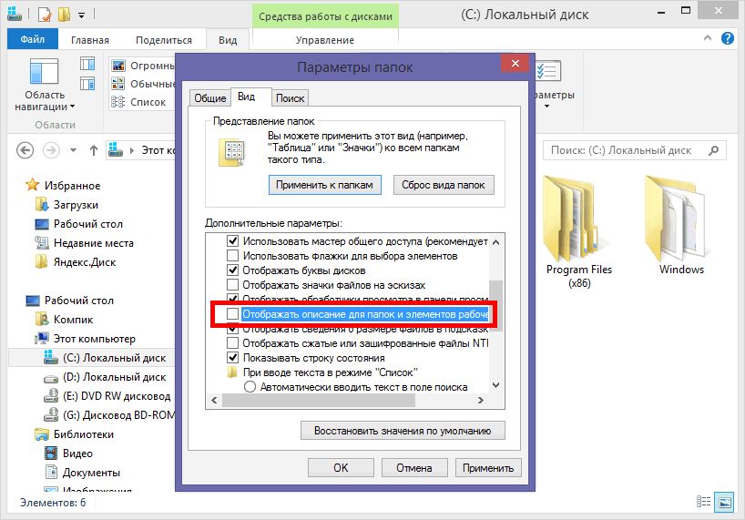Image resolution: width=745 pixels, height=520 pixels.
Task: Select (E:) DVD RW дисковод
Action: coord(116,396)
